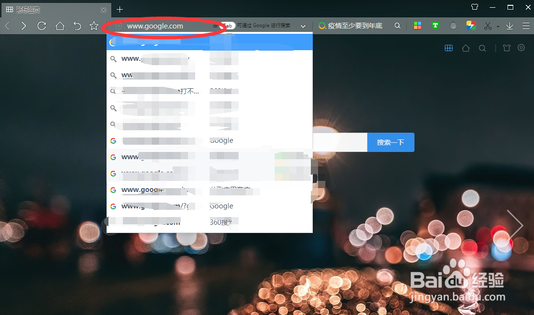Bookmark page with the star icon
The width and height of the screenshot is (534, 315).
(x=93, y=26)
